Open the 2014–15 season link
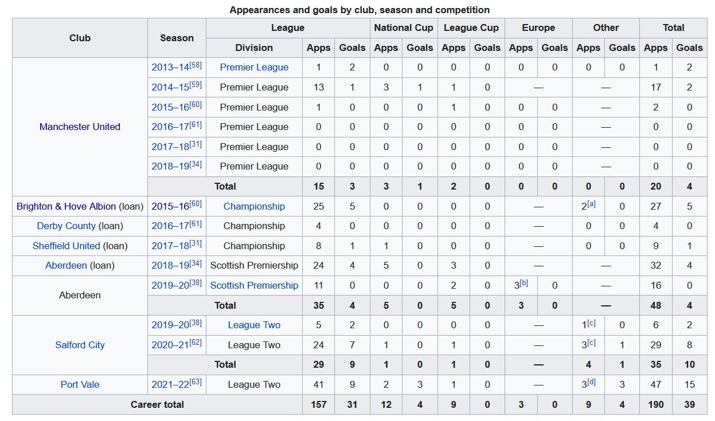This screenshot has height=421, width=715. click(x=170, y=88)
